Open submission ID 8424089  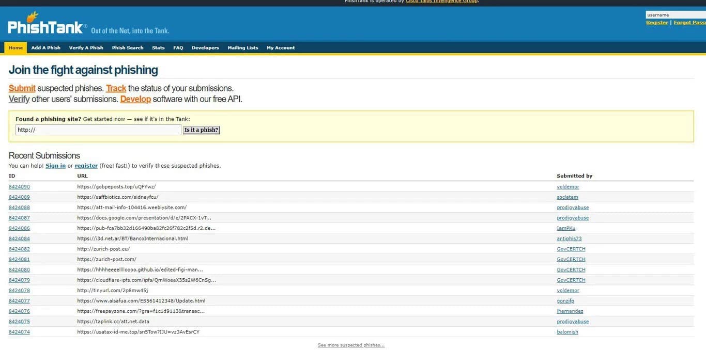(19, 197)
